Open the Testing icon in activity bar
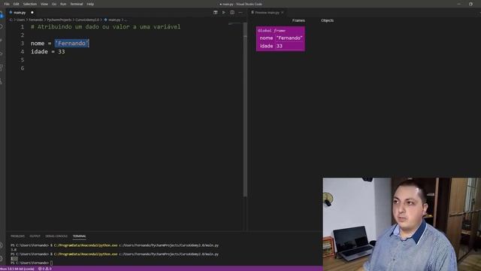Image resolution: width=481 pixels, height=271 pixels. coord(2,81)
